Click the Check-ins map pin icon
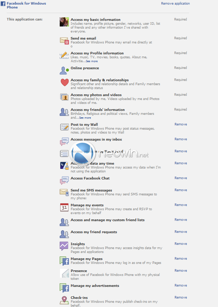The height and width of the screenshot is (307, 218). click(64, 300)
